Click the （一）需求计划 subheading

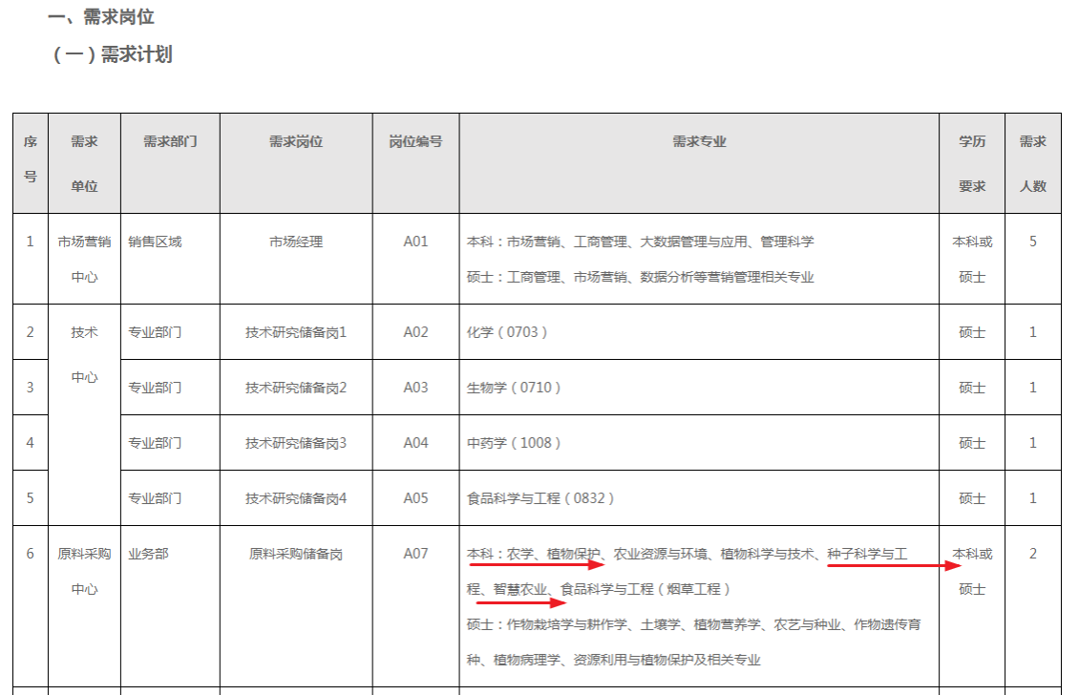(x=112, y=54)
